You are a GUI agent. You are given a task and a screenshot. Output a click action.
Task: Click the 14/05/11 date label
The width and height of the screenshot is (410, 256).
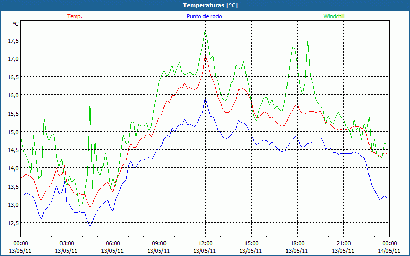pyautogui.click(x=389, y=251)
